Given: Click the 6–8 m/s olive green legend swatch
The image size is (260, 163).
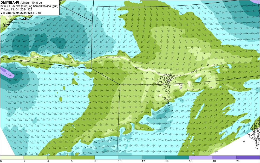Looking at the screenshot, I should pos(83,157).
